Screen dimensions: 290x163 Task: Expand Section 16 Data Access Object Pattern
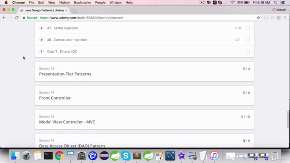(x=145, y=141)
